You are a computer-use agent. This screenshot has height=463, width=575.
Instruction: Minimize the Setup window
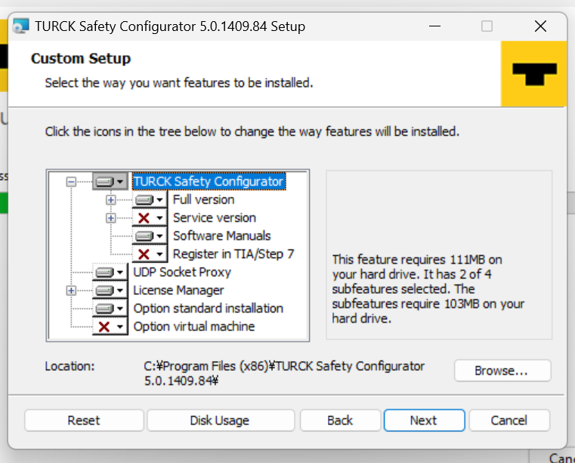434,26
